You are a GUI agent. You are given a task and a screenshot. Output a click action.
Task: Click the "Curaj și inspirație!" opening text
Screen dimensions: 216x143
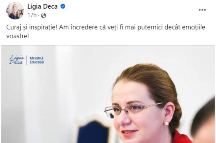(32, 27)
